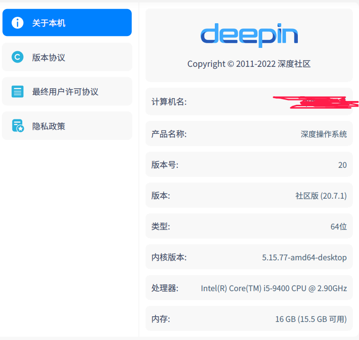Click the 类型 label
Viewport: 359px width, 340px height.
161,227
